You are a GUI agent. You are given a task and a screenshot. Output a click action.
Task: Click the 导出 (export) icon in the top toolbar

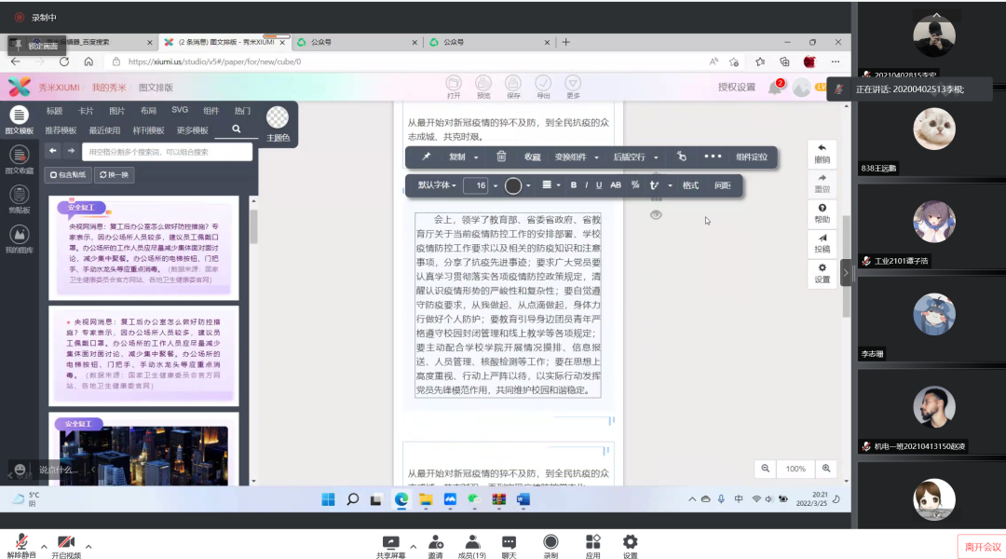(x=543, y=86)
